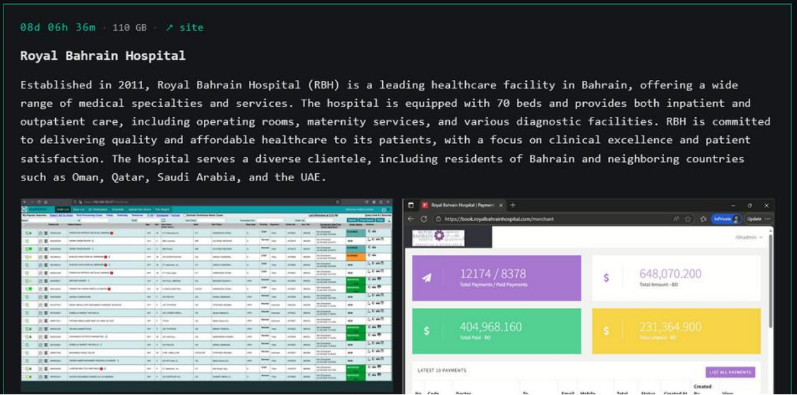Click the Royal Bahrain Hospital logo
This screenshot has height=395, width=797.
click(x=438, y=237)
